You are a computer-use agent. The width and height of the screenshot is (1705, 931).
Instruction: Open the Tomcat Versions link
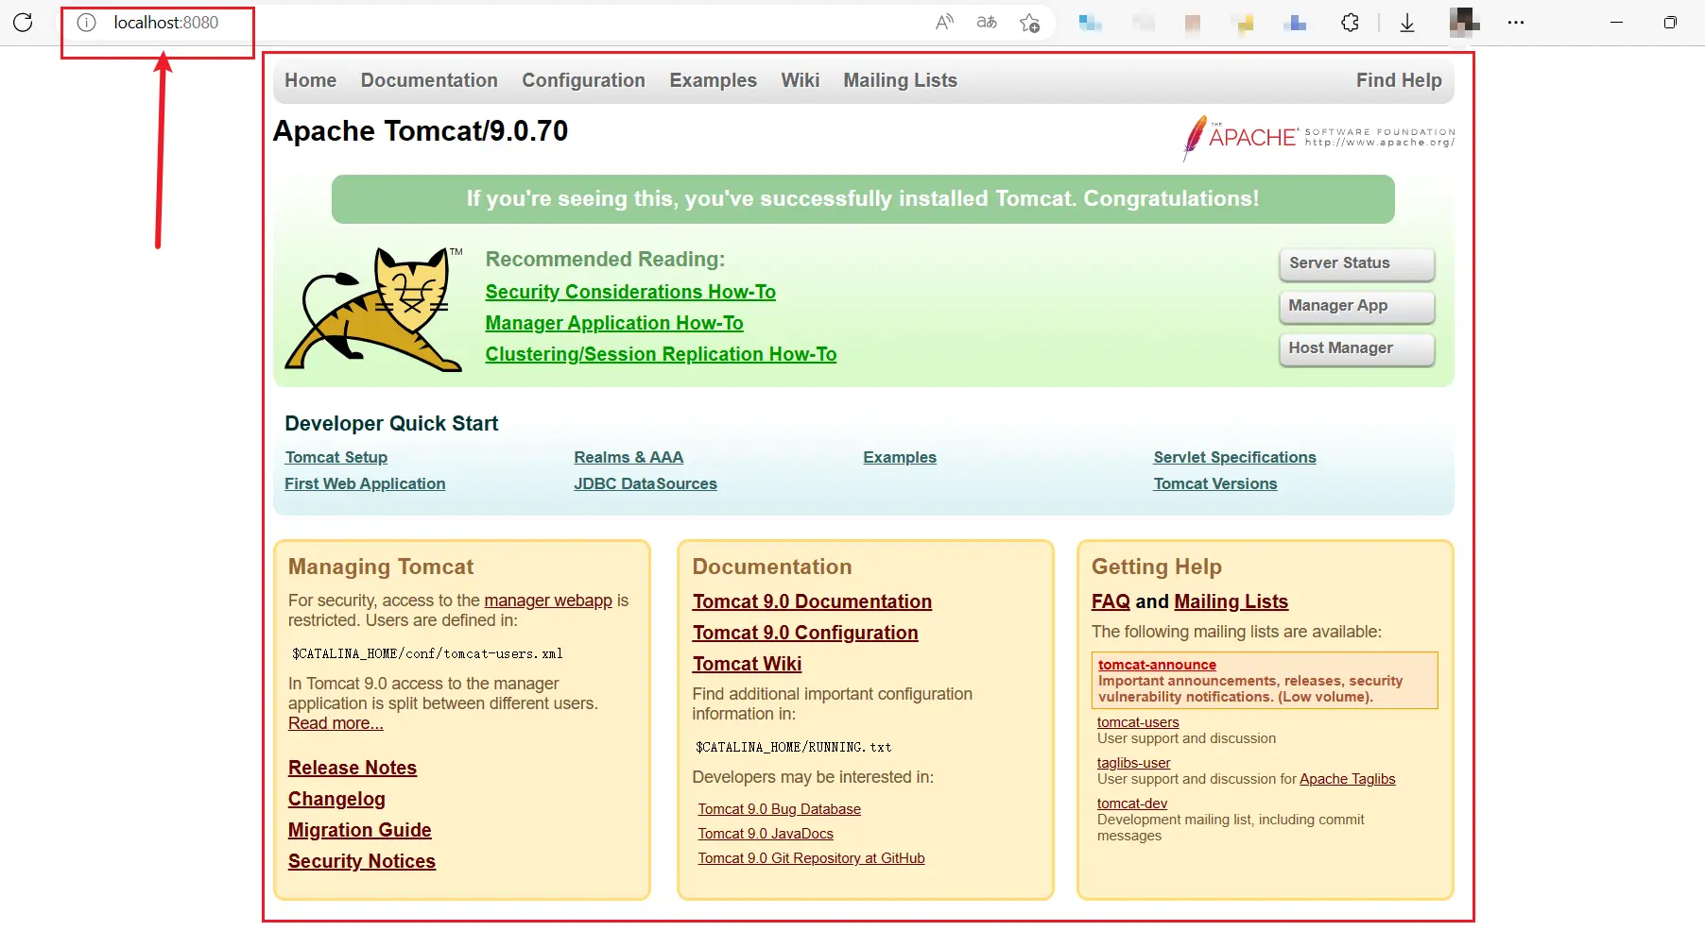click(x=1215, y=483)
